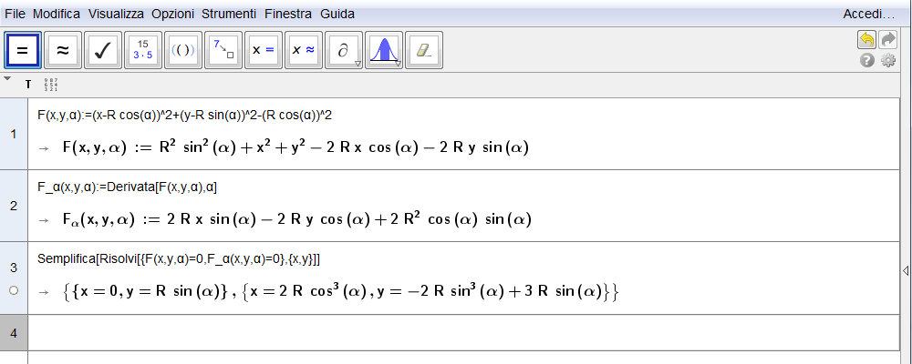Select the Solve (x =) tool

pyautogui.click(x=264, y=50)
